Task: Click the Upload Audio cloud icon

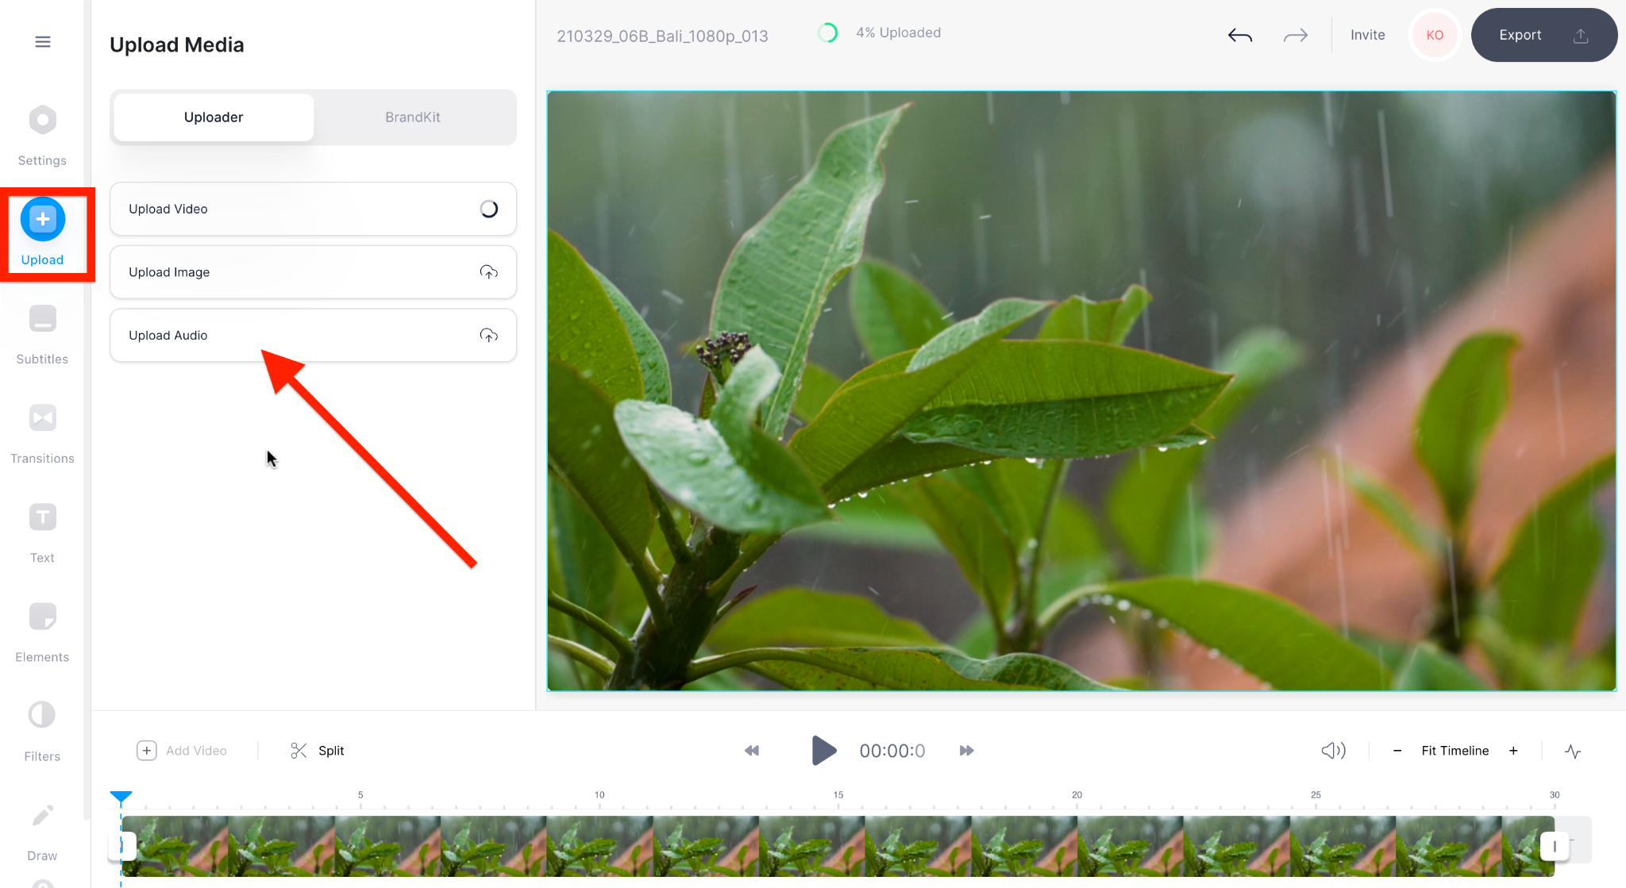Action: 489,336
